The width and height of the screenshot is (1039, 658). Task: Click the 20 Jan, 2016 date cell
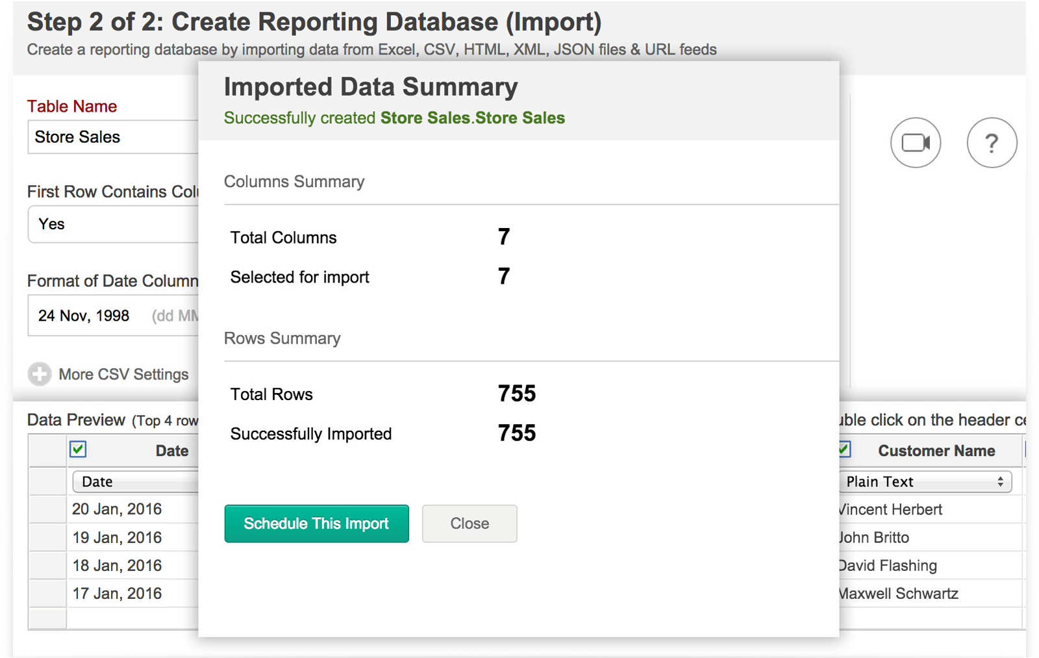(x=117, y=509)
